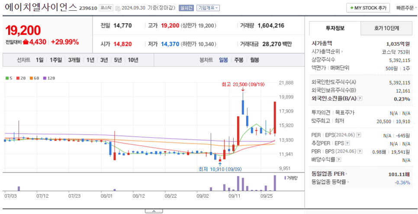Click the help icon next to PER EPS(2024.06)
Image resolution: width=418 pixels, height=214 pixels.
point(359,135)
